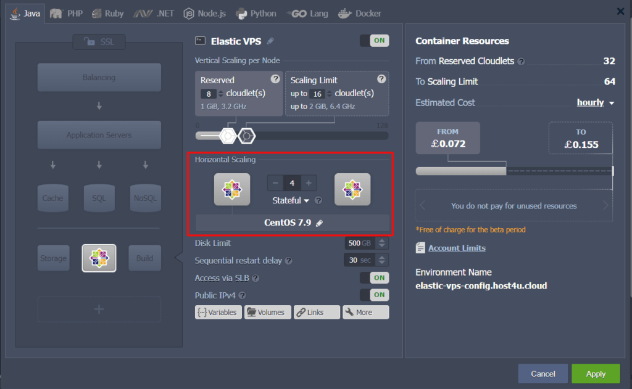The height and width of the screenshot is (389, 632).
Task: Select the Python tab
Action: coord(256,14)
